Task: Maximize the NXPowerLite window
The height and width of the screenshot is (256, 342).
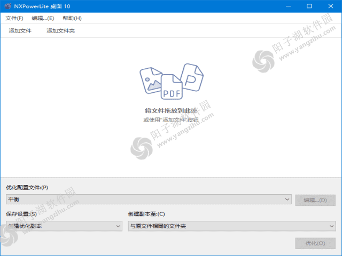Action: pyautogui.click(x=309, y=6)
